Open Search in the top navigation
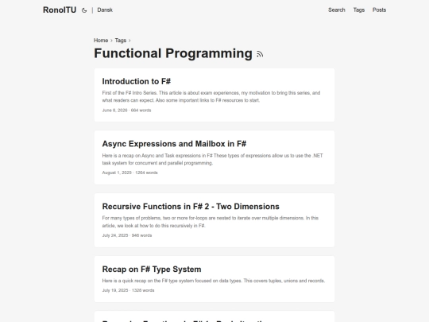Screen dimensions: 429x322 337,10
